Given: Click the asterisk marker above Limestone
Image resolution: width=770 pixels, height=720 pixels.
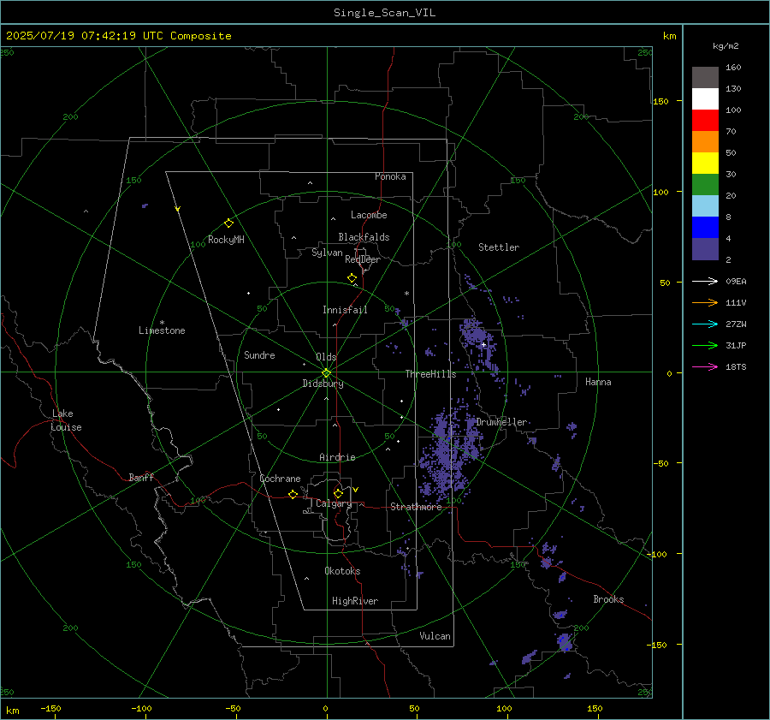Looking at the screenshot, I should (162, 323).
